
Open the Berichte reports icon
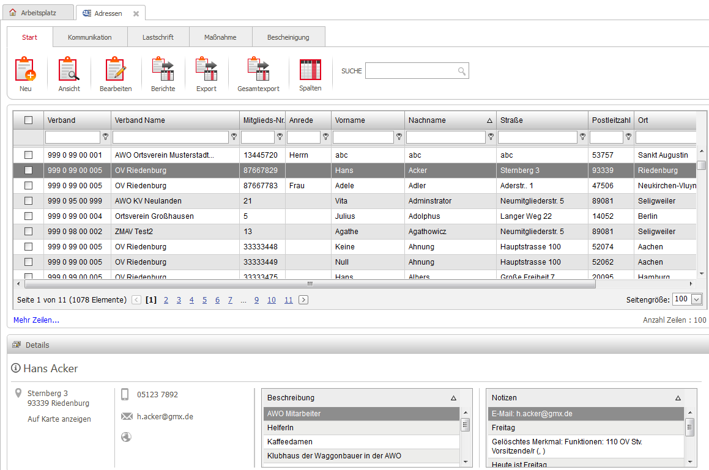163,69
